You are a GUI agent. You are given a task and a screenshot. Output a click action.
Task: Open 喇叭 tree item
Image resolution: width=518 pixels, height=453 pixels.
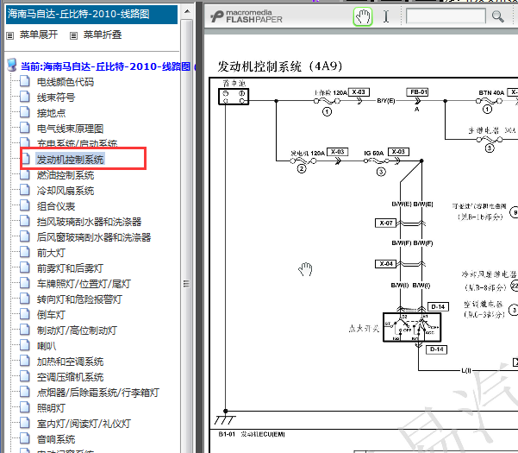coord(47,346)
